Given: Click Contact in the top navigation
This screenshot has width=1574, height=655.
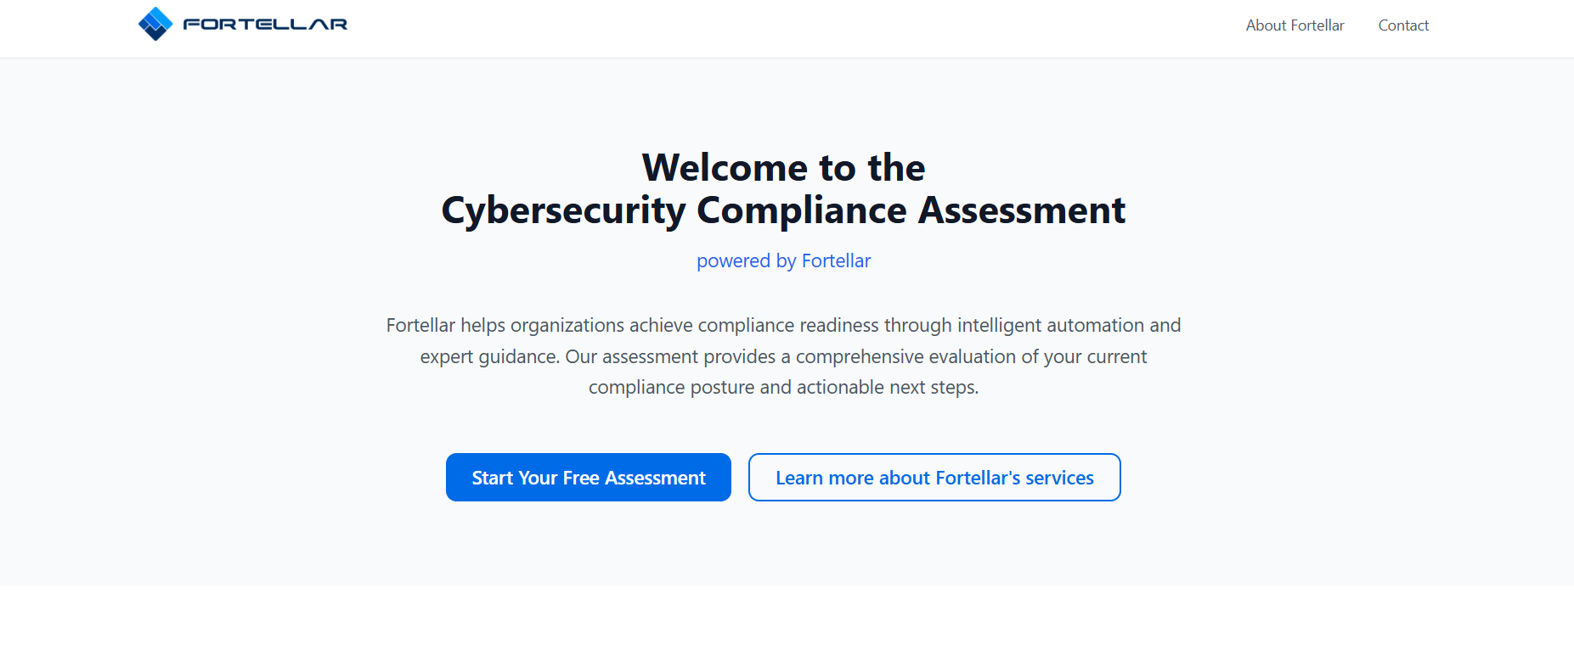Looking at the screenshot, I should click(1403, 25).
